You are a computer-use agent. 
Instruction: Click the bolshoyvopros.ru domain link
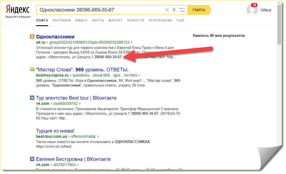coord(52,75)
